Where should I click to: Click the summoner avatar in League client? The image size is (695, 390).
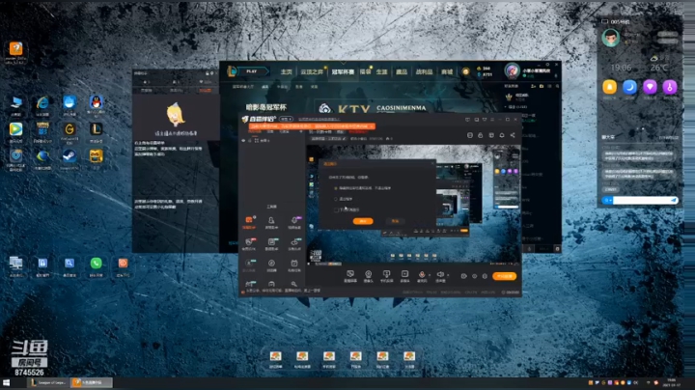pos(512,70)
